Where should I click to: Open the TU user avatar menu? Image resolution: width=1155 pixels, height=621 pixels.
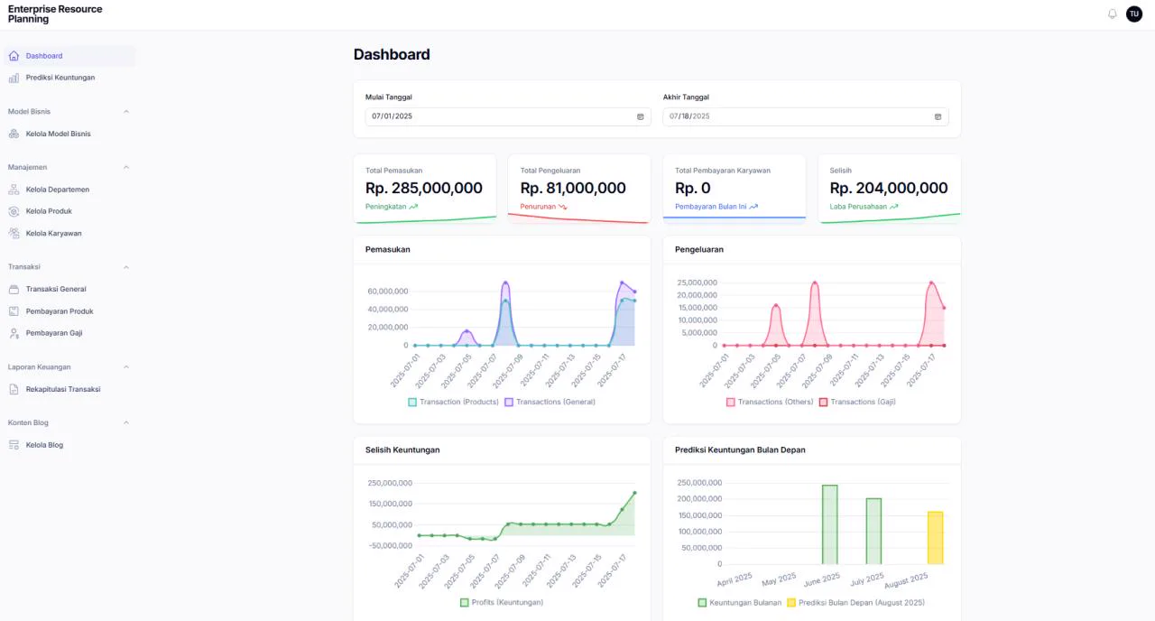pyautogui.click(x=1134, y=14)
